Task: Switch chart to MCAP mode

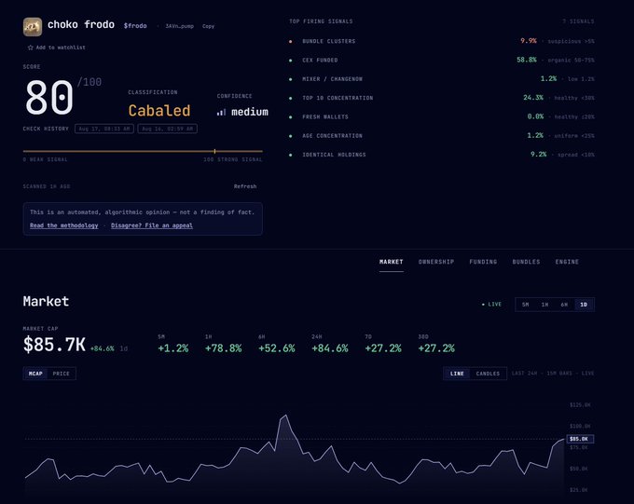Action: coord(35,374)
